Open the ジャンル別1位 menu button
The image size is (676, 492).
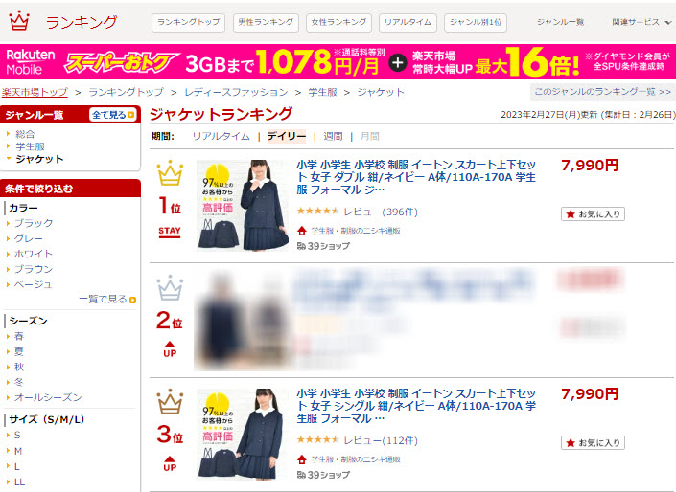pyautogui.click(x=476, y=22)
